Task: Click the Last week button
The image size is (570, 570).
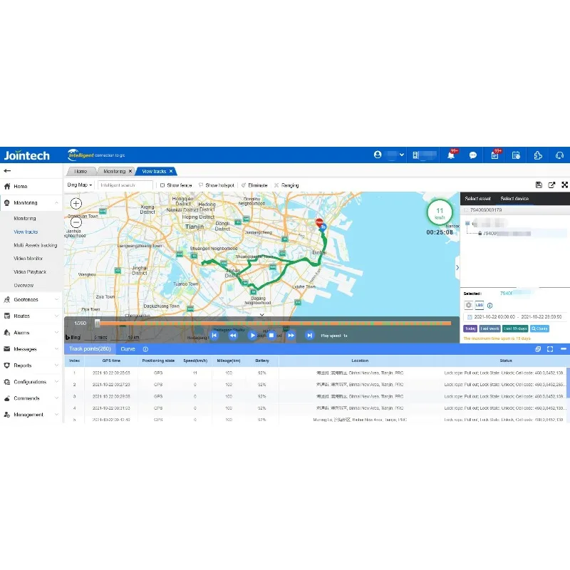Action: coord(489,328)
